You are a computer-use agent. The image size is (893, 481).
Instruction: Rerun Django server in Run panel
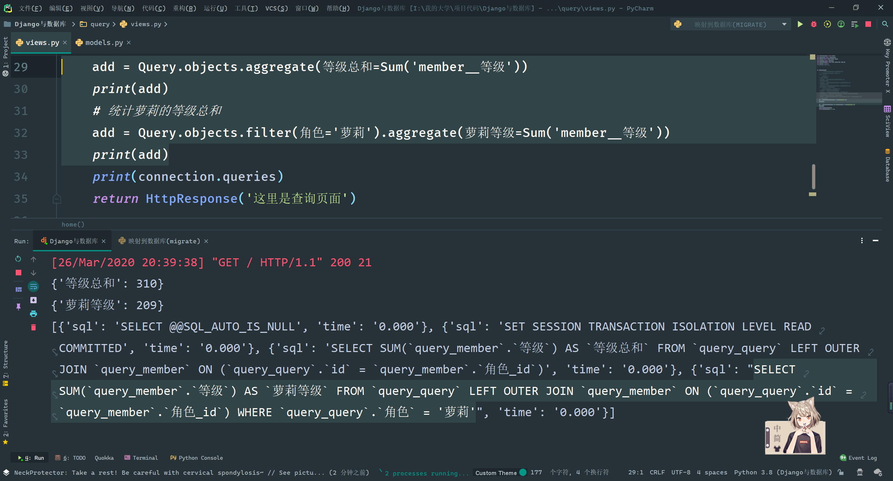18,259
